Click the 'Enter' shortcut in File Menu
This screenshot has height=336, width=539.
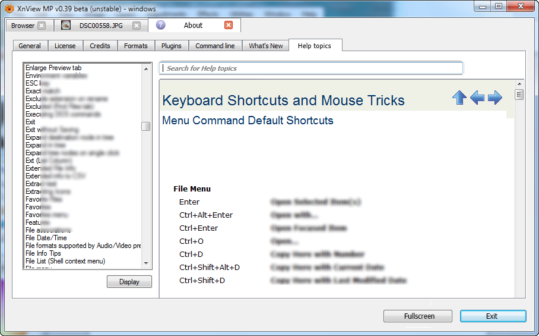pos(189,202)
